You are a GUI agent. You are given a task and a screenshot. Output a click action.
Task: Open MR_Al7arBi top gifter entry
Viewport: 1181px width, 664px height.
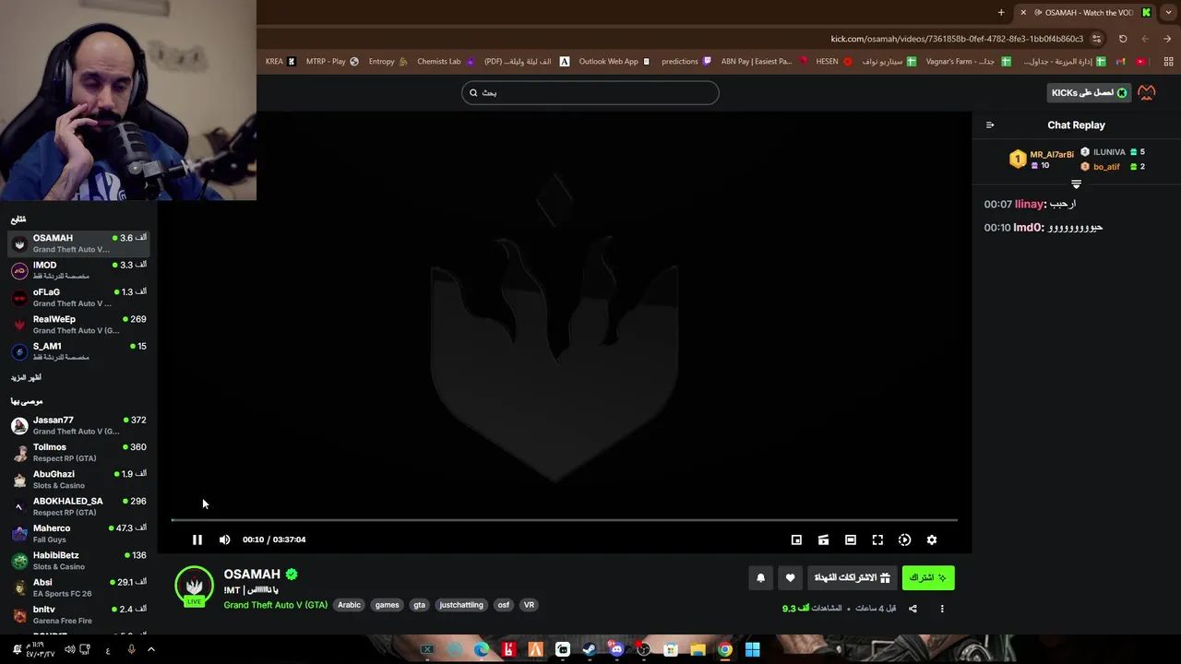1042,160
